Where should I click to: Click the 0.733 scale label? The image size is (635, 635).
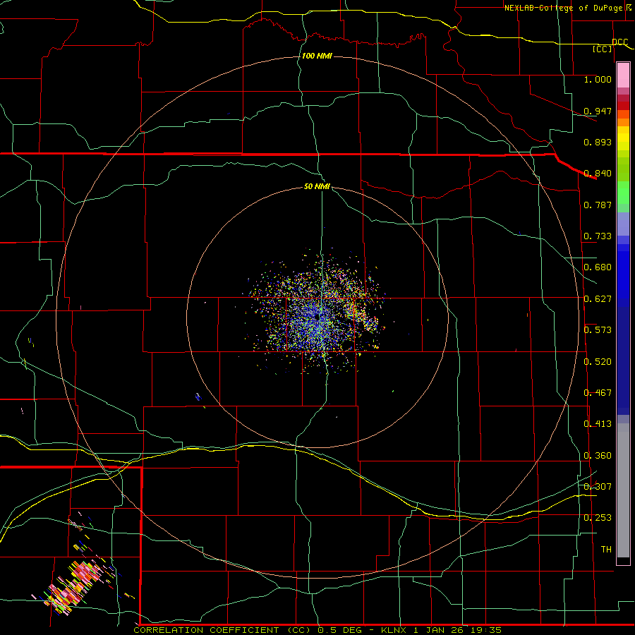(x=598, y=236)
